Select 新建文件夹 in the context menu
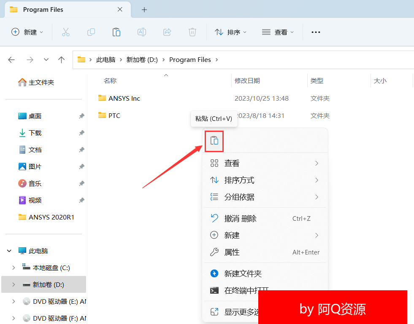 243,273
